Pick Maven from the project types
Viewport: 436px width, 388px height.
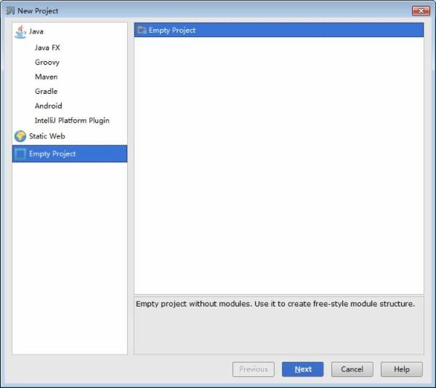coord(70,76)
